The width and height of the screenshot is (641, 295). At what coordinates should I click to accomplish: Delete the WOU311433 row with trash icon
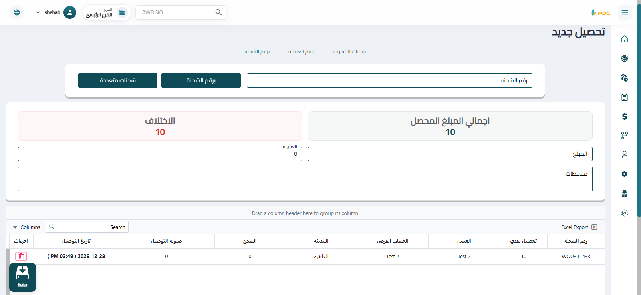pyautogui.click(x=21, y=256)
